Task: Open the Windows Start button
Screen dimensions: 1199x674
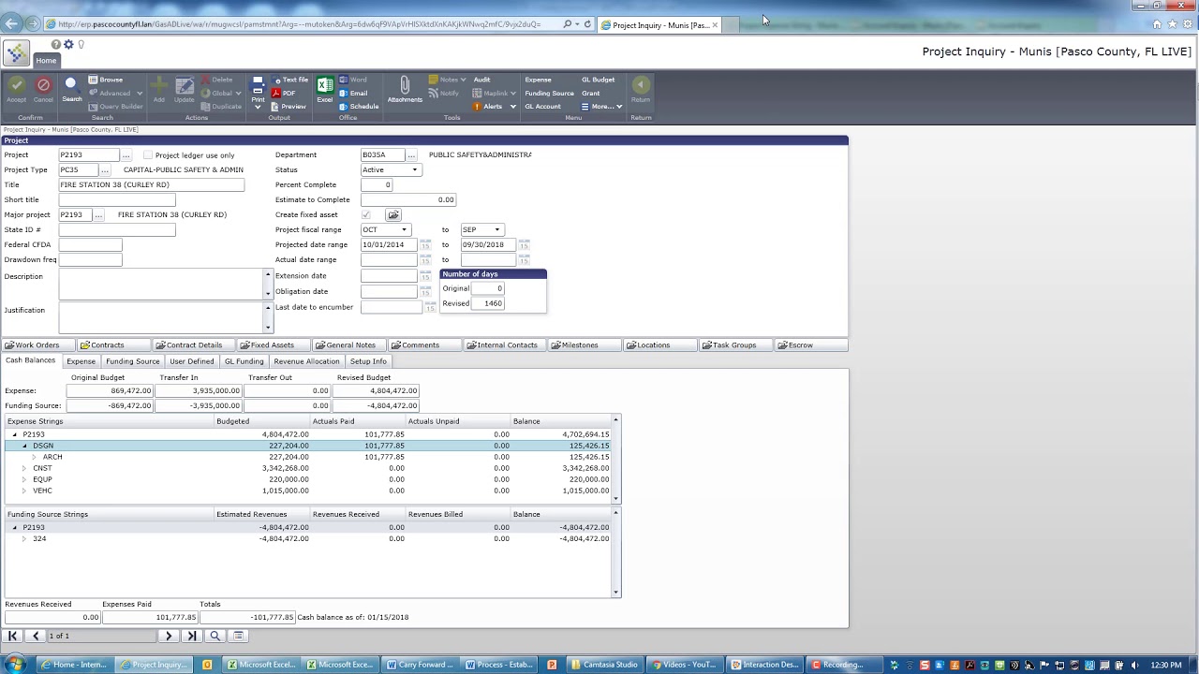Action: coord(14,665)
